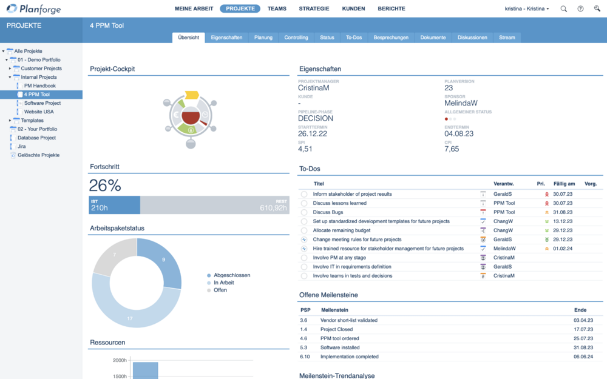
Task: Mark 'Discuss lessons learned' as done
Action: [x=304, y=203]
